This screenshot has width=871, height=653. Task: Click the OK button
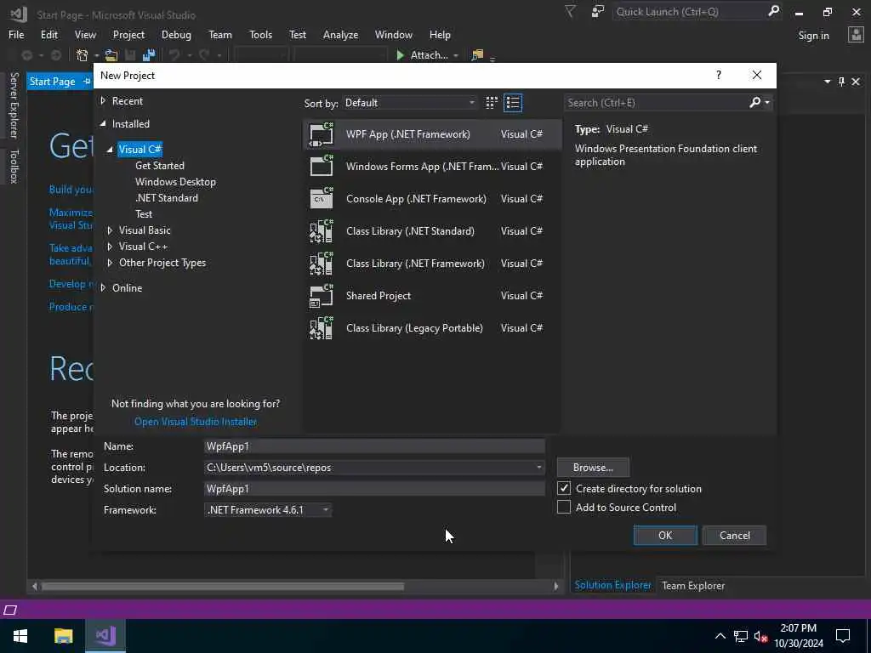click(x=665, y=536)
